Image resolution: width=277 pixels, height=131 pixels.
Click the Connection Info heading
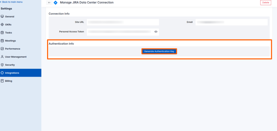point(59,14)
